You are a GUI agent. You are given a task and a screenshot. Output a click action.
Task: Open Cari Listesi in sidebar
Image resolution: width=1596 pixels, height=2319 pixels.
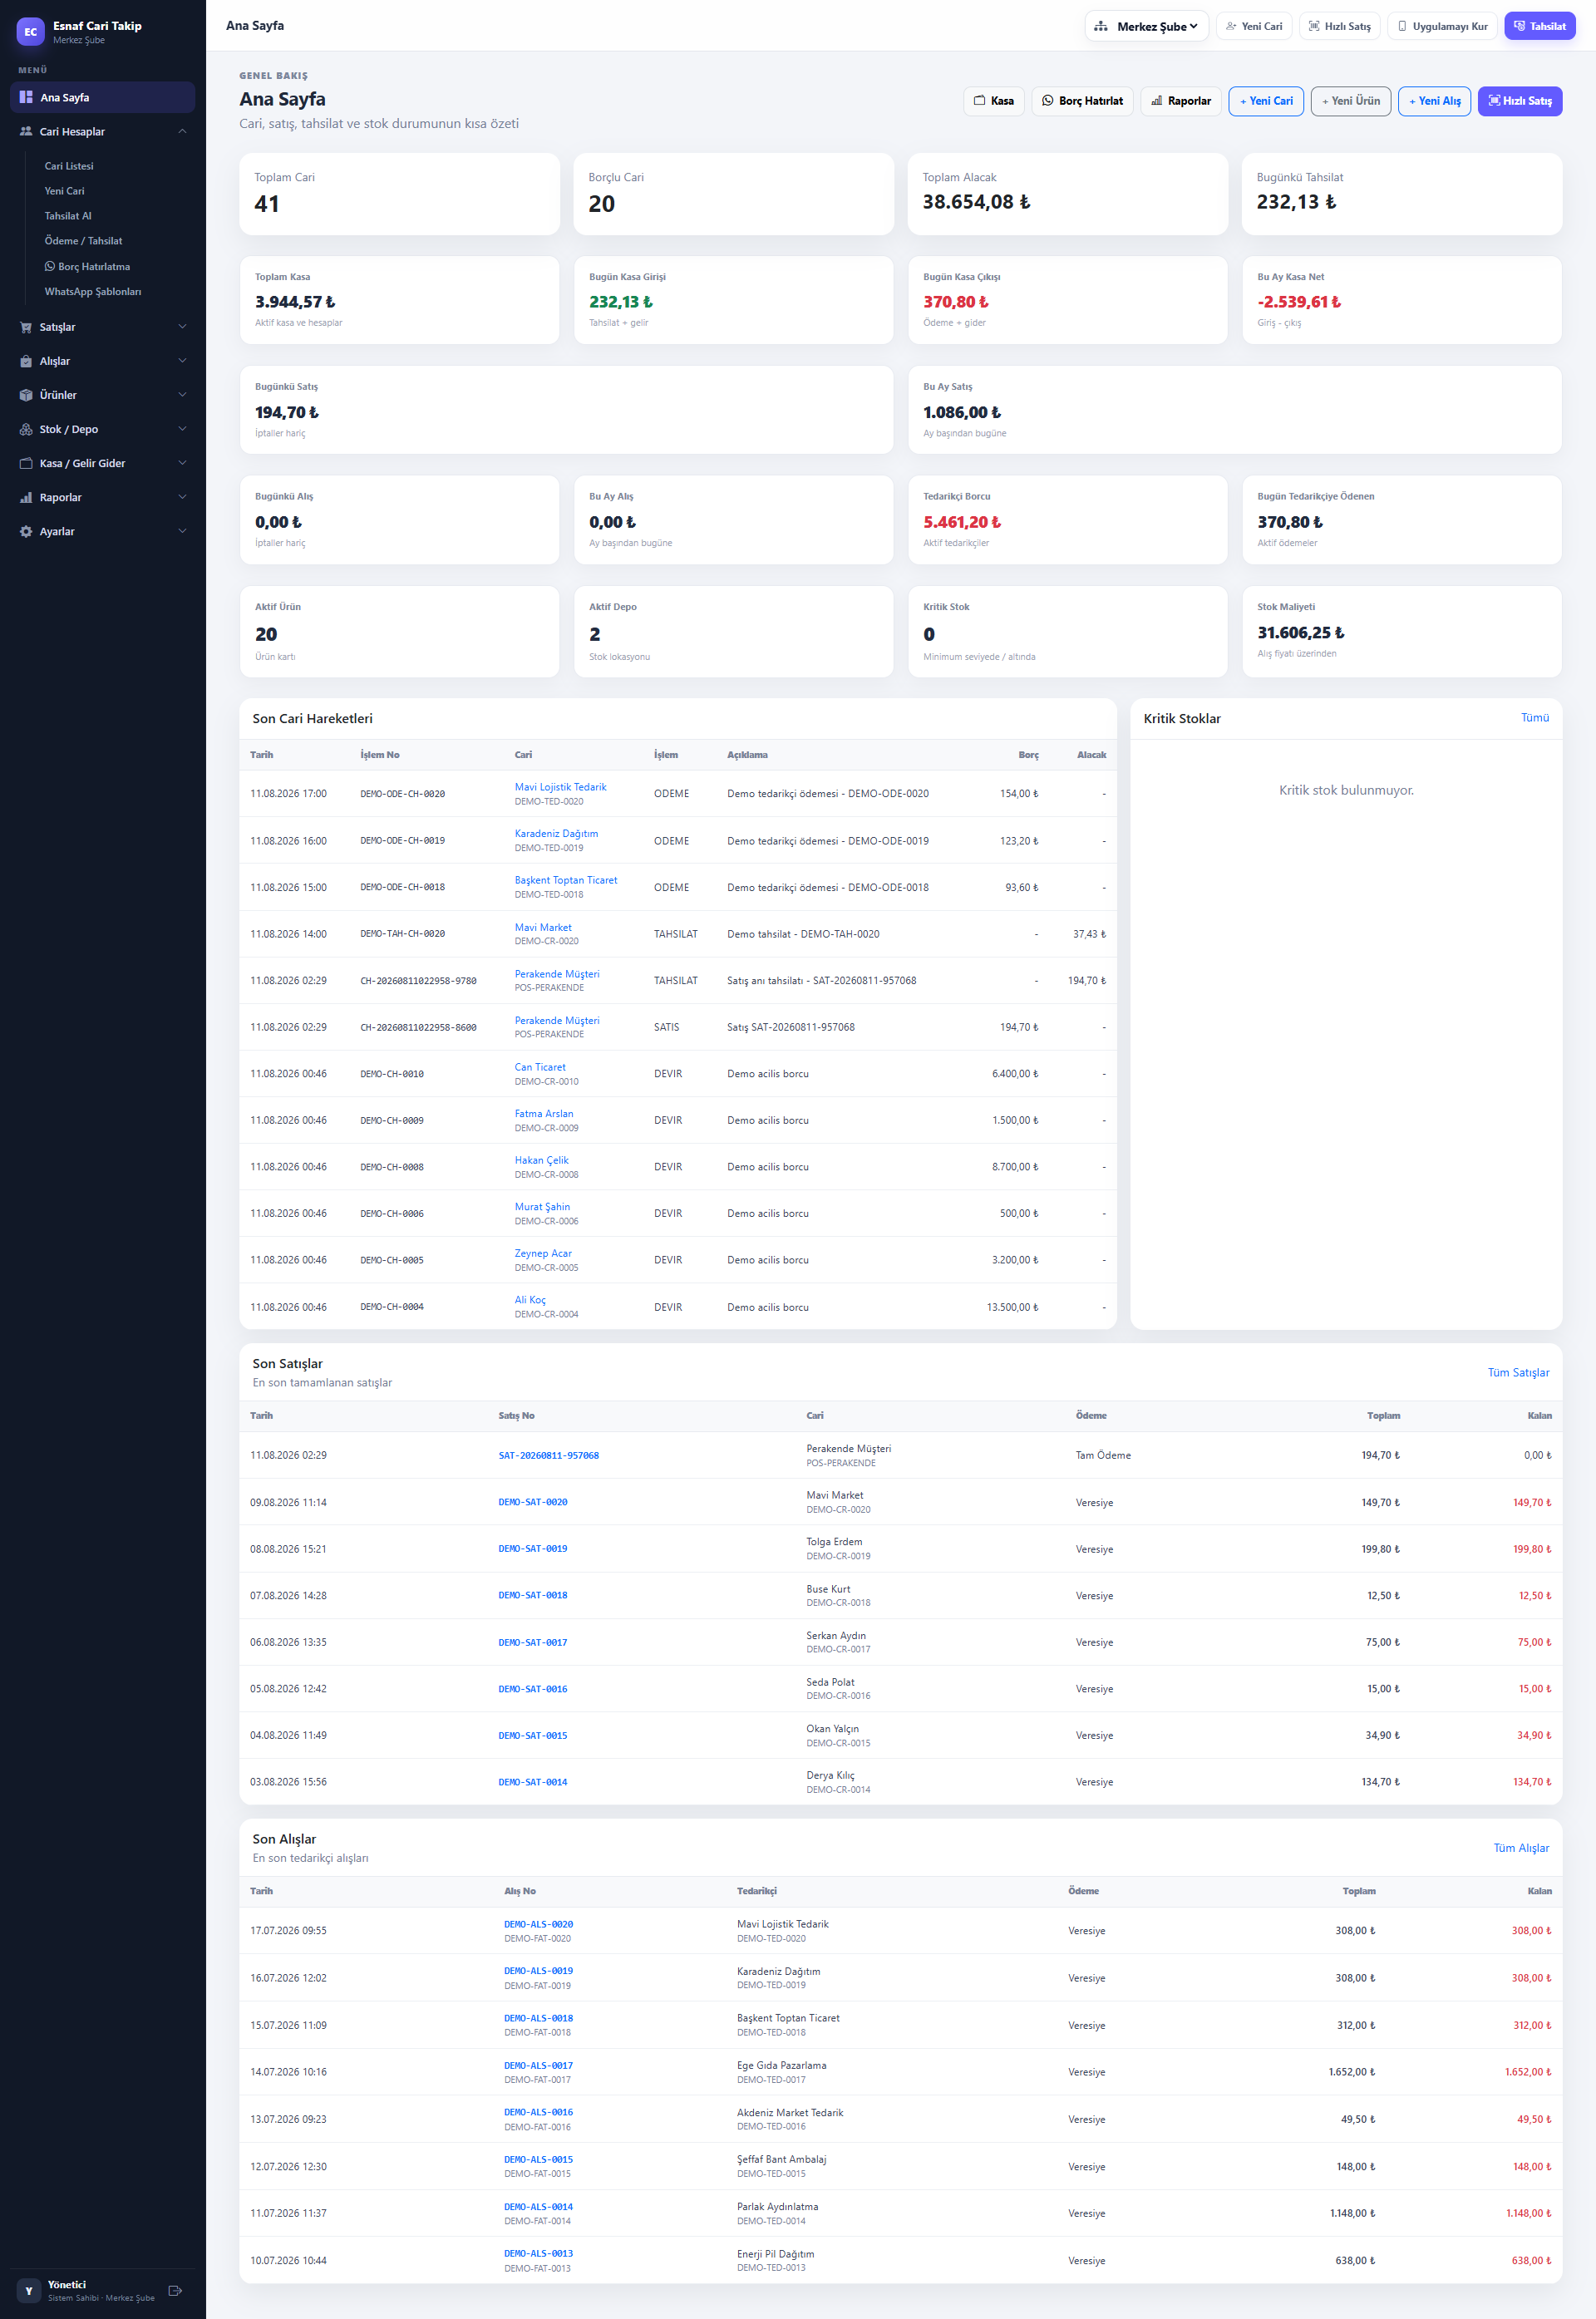[x=69, y=166]
